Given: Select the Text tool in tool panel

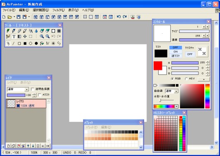Looking at the screenshot, I should 14,37.
